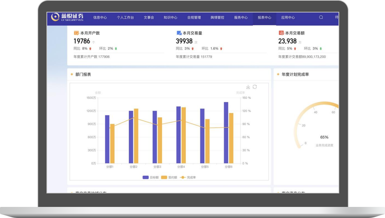Click the diamond icon beside 年度计划完成率
Viewport: 385px width, 218px height.
point(278,74)
